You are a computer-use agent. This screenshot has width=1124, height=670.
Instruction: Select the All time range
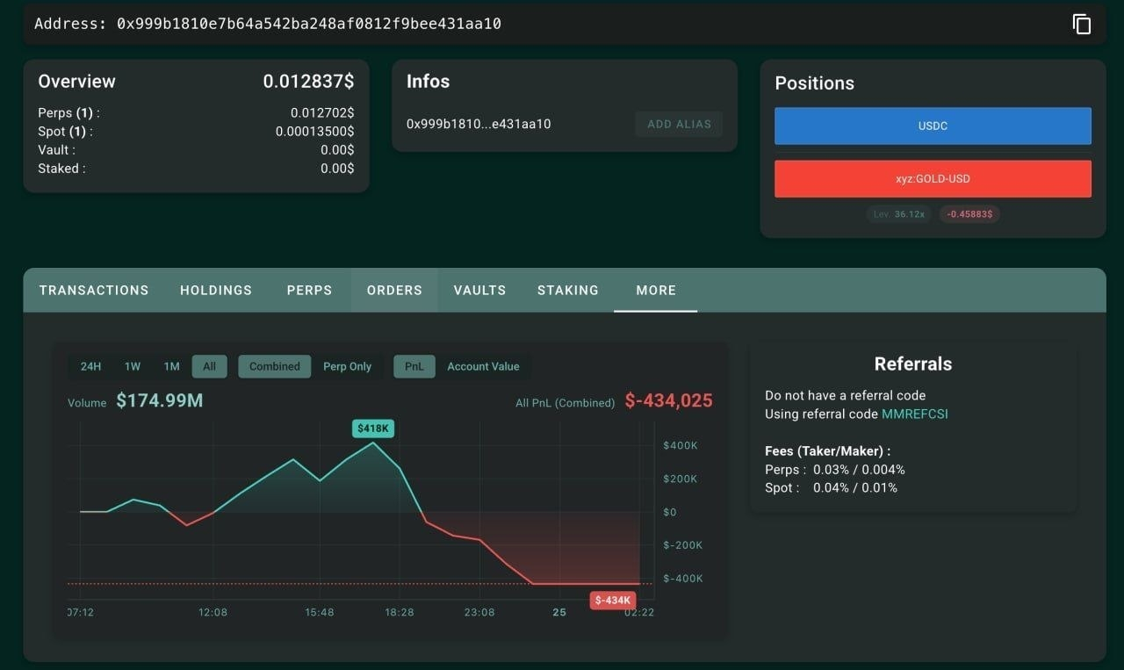click(209, 366)
